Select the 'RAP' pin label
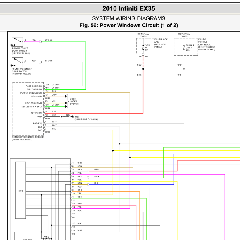The width and height of the screenshot is (240, 240). 40,130
